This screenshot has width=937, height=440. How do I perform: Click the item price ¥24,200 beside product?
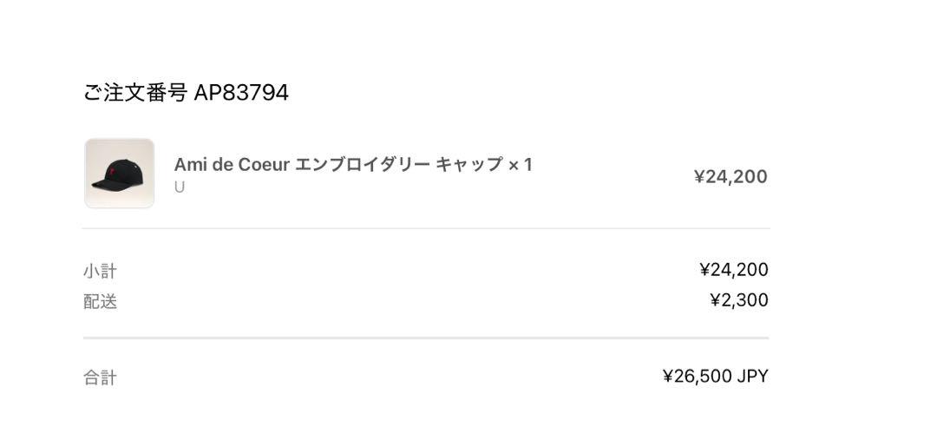tap(731, 177)
